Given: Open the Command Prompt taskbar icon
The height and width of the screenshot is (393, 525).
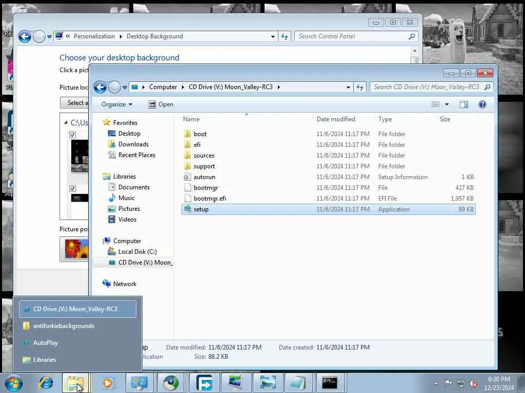Looking at the screenshot, I should tap(330, 383).
